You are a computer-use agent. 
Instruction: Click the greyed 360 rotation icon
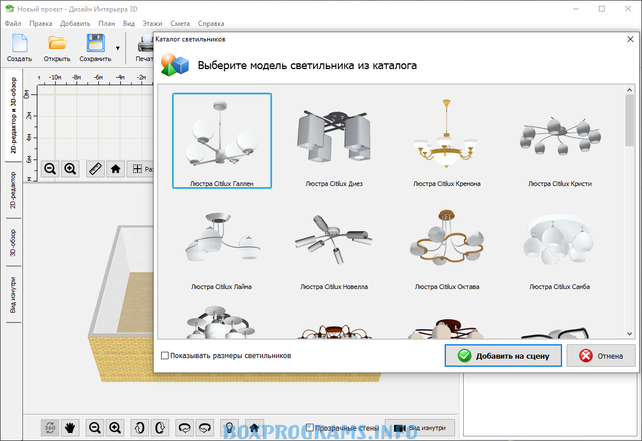coord(50,428)
